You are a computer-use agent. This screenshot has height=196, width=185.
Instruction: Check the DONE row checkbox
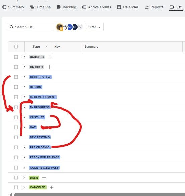pos(16,178)
